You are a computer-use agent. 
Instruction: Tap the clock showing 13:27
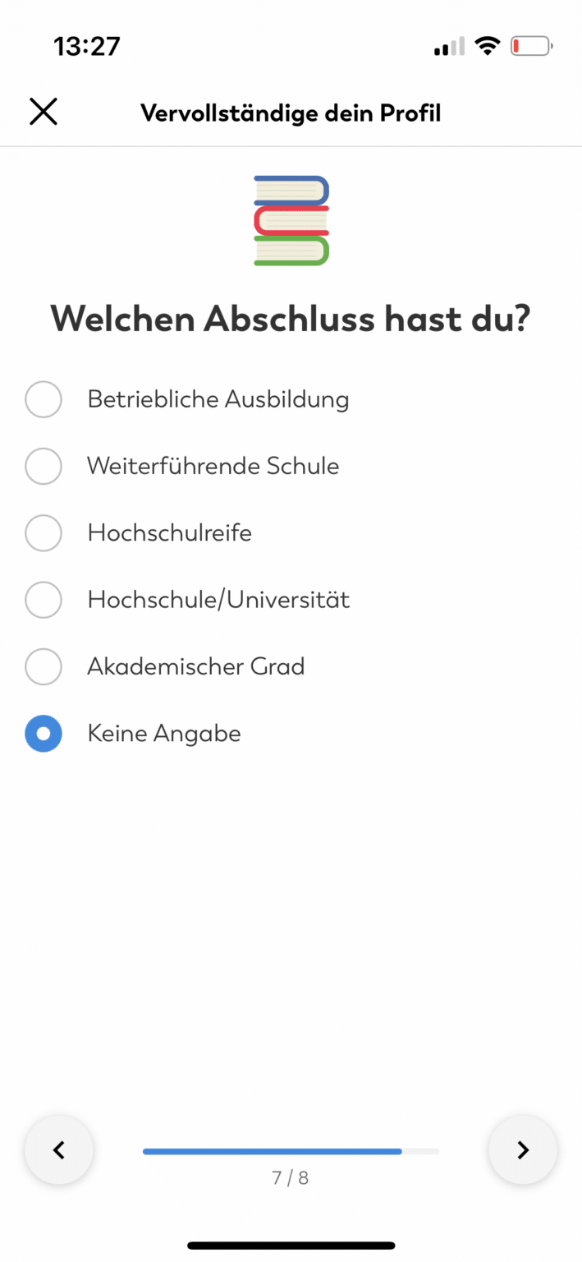86,46
